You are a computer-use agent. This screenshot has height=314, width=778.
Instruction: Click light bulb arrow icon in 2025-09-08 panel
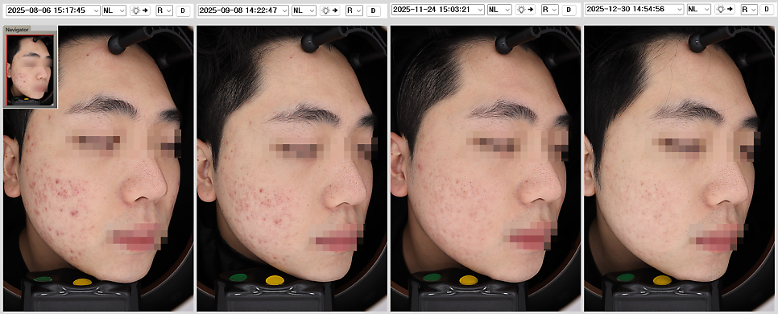click(x=330, y=10)
